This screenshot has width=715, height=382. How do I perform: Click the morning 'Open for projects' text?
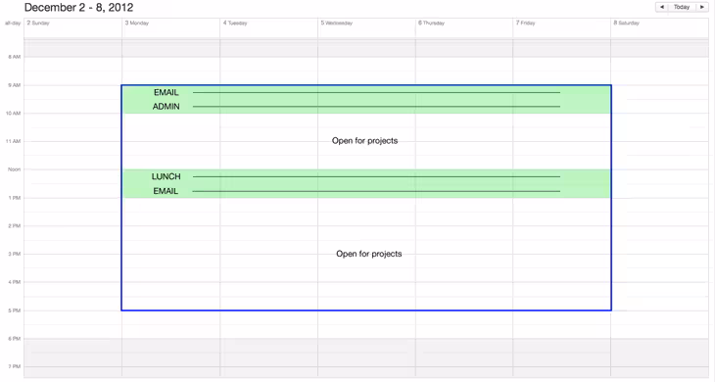point(364,141)
